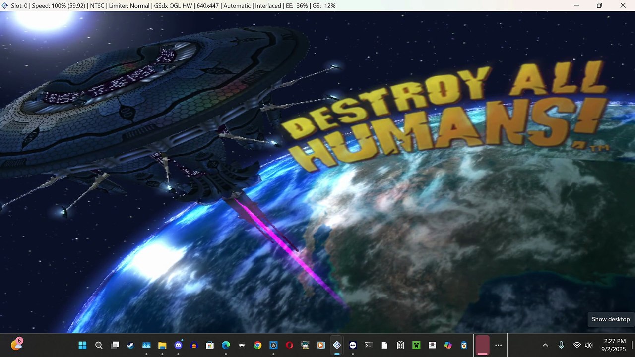Open Task View on the taskbar

pos(115,345)
